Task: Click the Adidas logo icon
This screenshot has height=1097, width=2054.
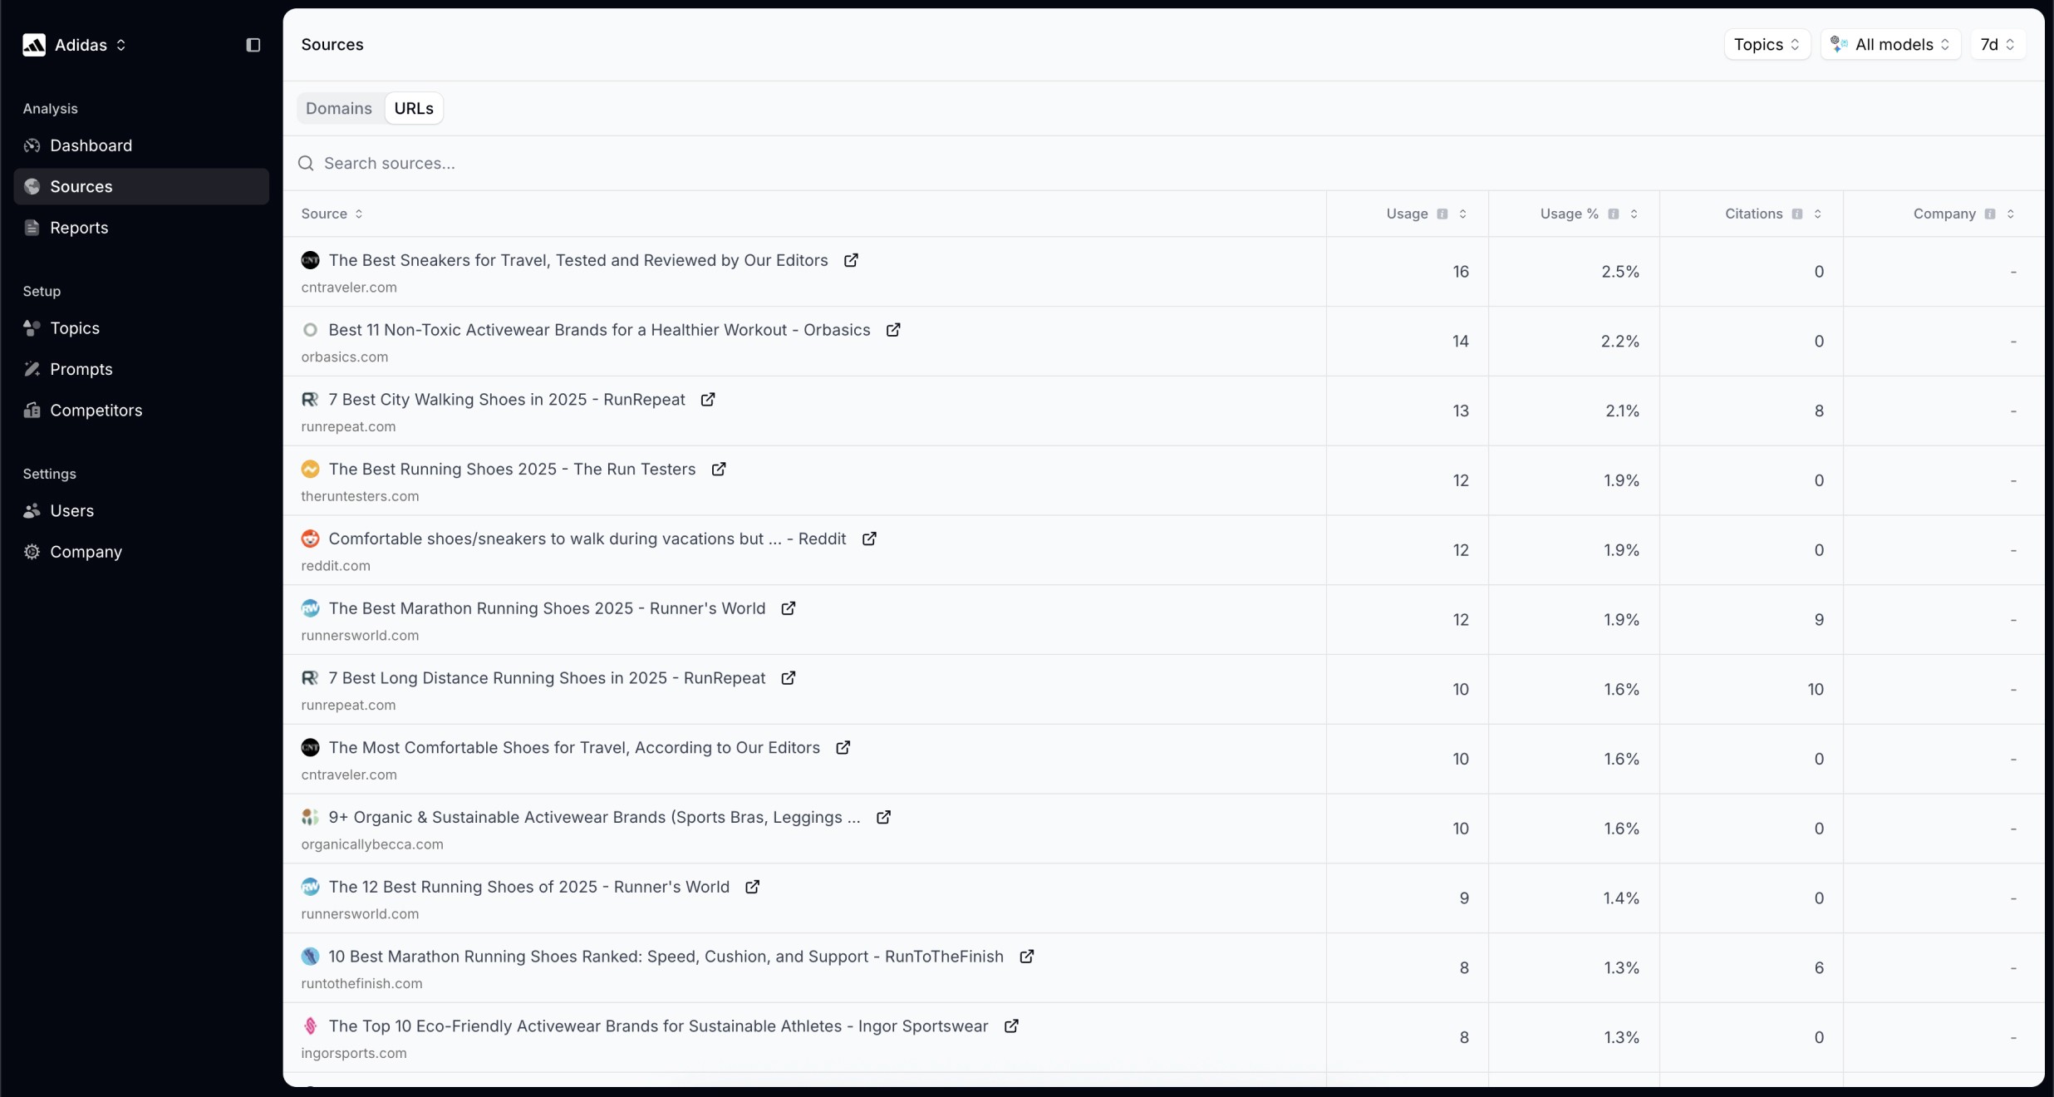Action: point(34,45)
